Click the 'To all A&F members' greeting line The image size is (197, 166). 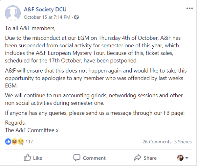click(33, 29)
